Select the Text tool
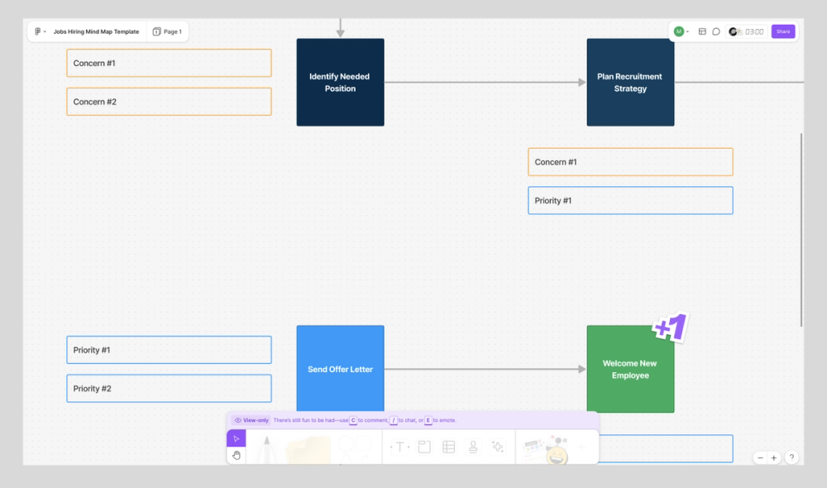The width and height of the screenshot is (827, 488). tap(399, 447)
